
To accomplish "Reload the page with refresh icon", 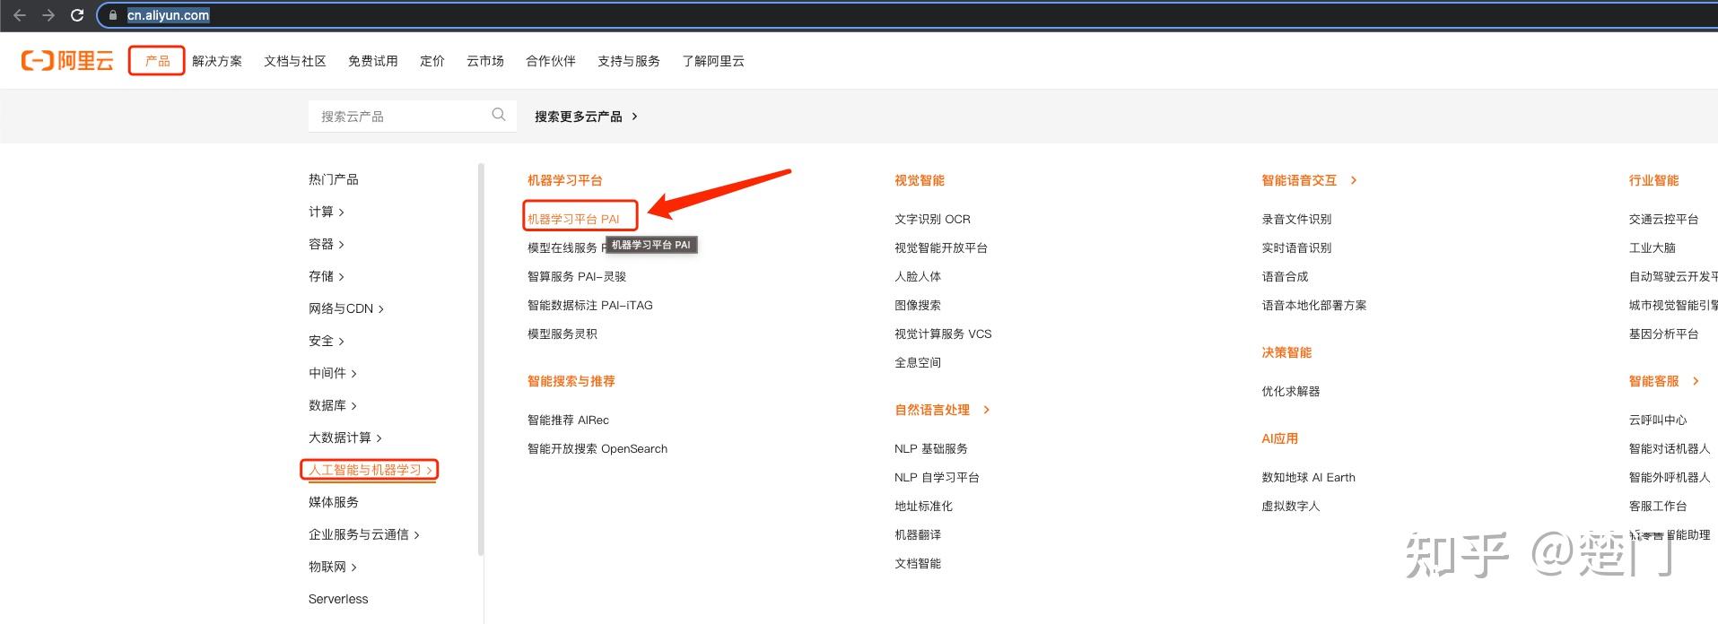I will (77, 15).
